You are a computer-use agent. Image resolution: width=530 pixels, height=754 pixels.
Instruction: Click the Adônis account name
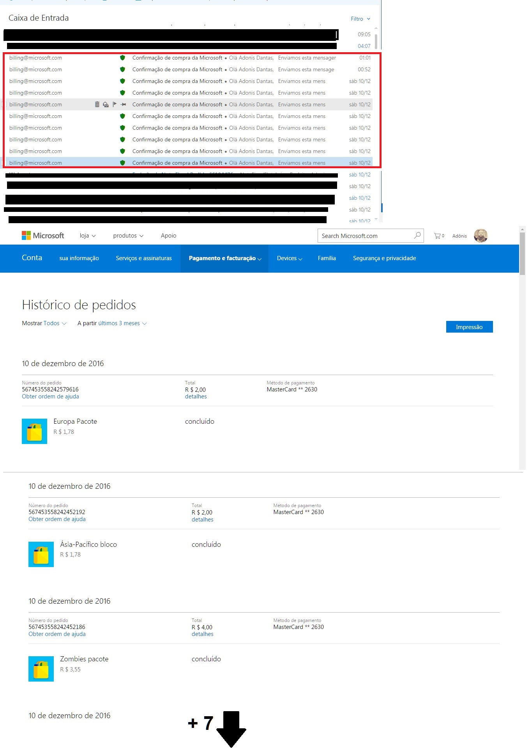(x=459, y=236)
